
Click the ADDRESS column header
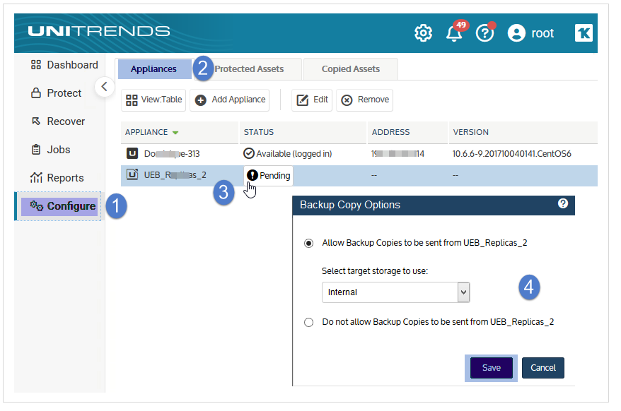coord(390,132)
